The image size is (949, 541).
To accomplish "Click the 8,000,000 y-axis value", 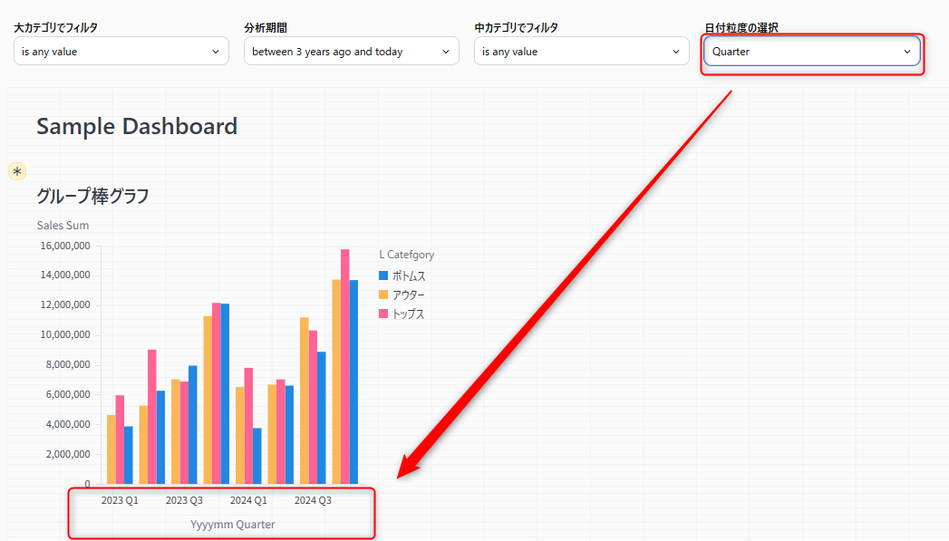I will click(68, 364).
